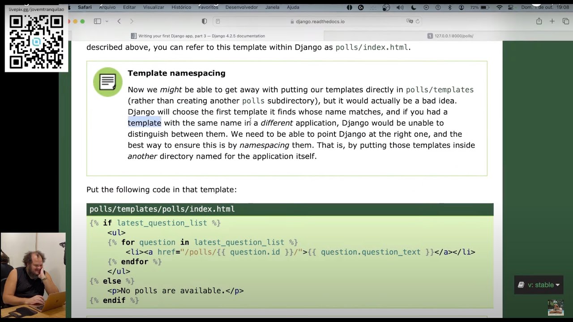Click the livepix.gg/jovemtranquilao label
573x322 pixels.
(x=36, y=9)
